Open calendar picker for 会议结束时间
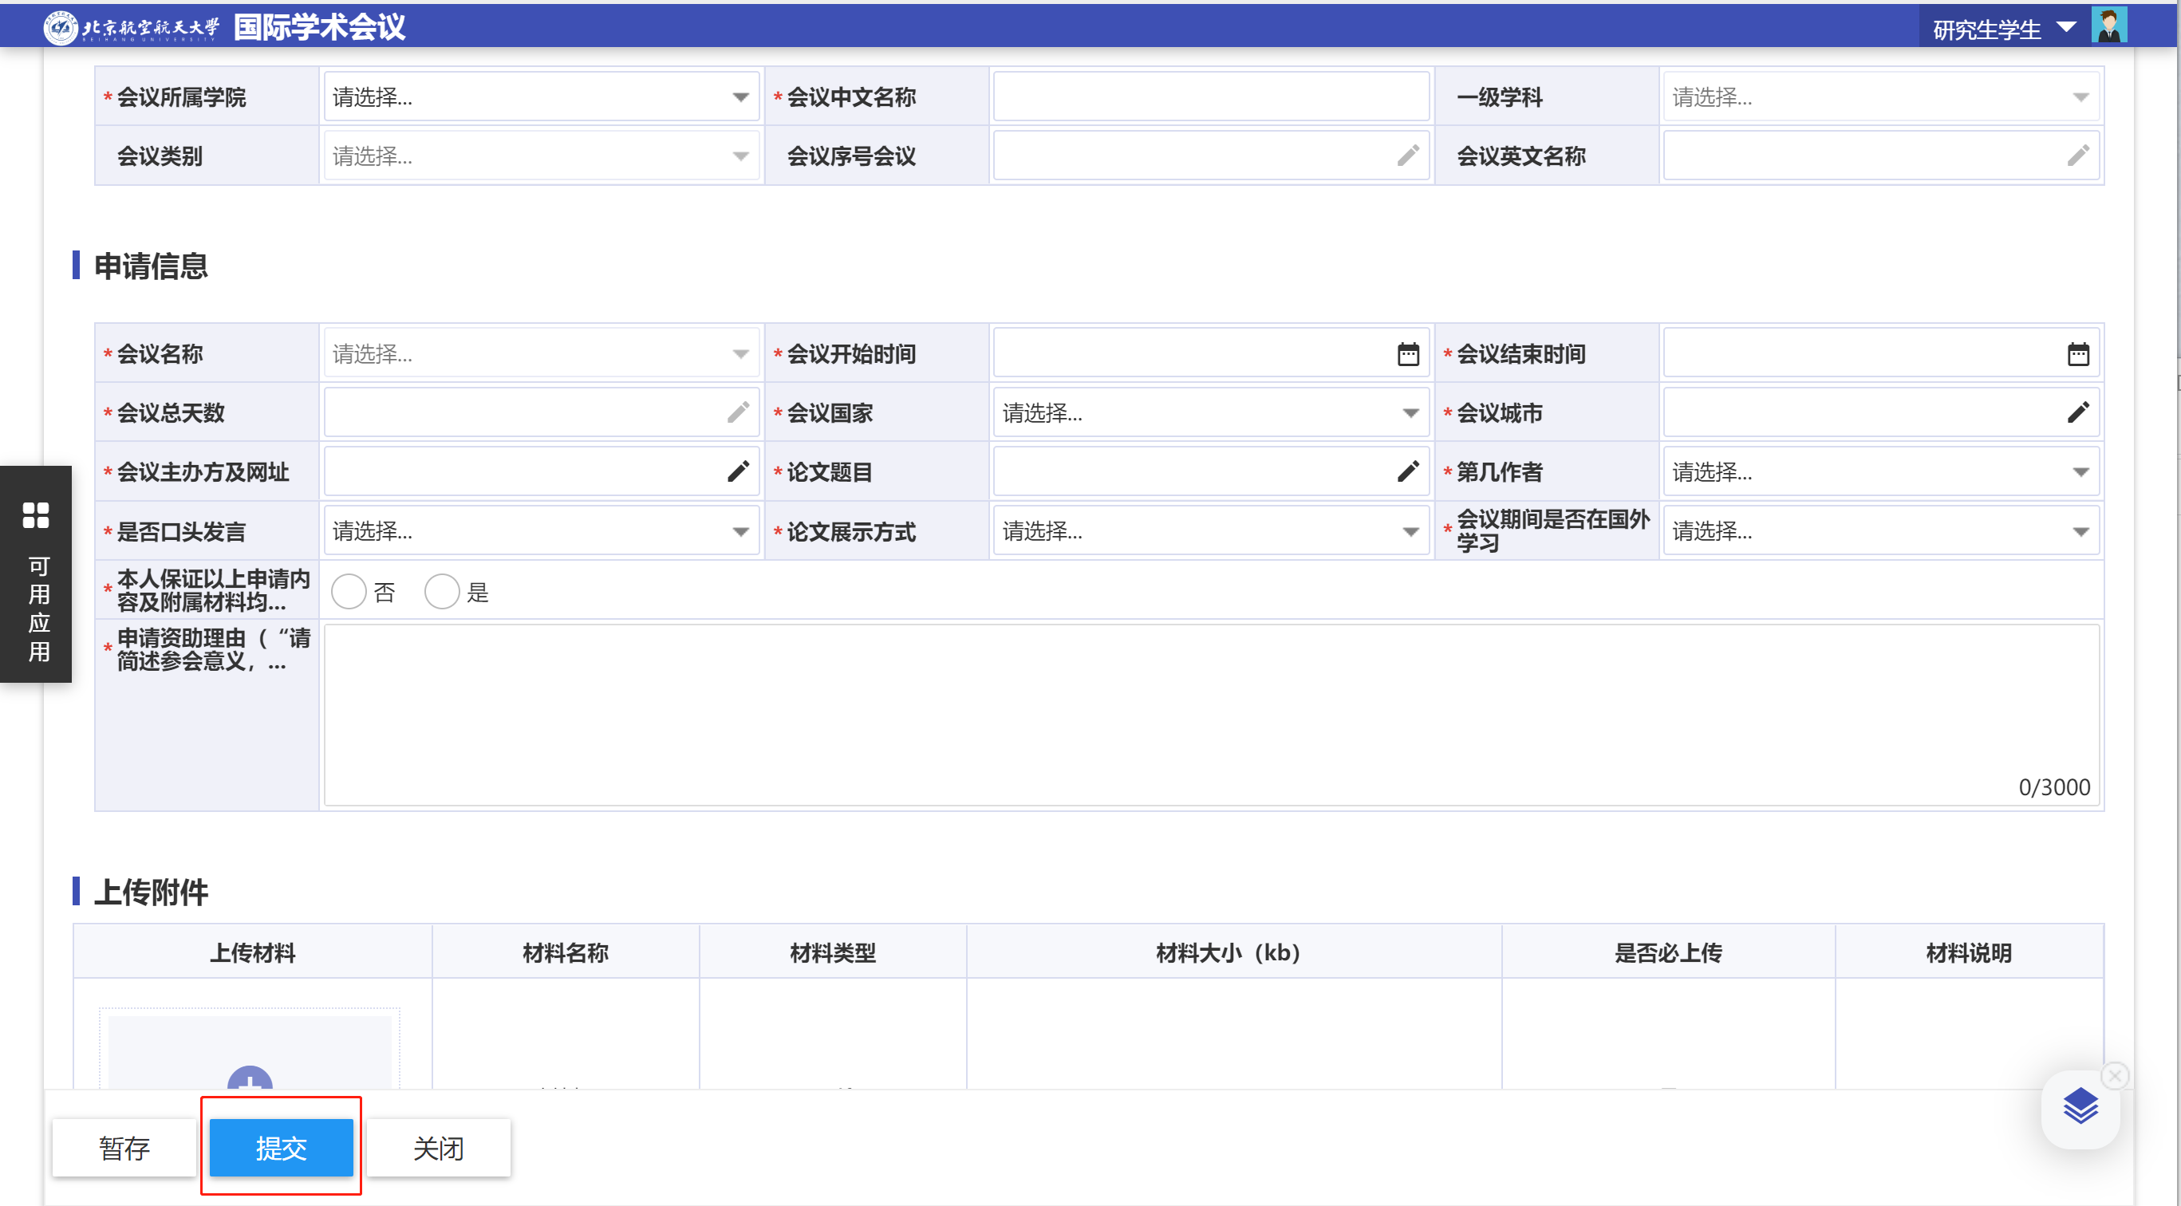Image resolution: width=2181 pixels, height=1206 pixels. tap(2078, 354)
